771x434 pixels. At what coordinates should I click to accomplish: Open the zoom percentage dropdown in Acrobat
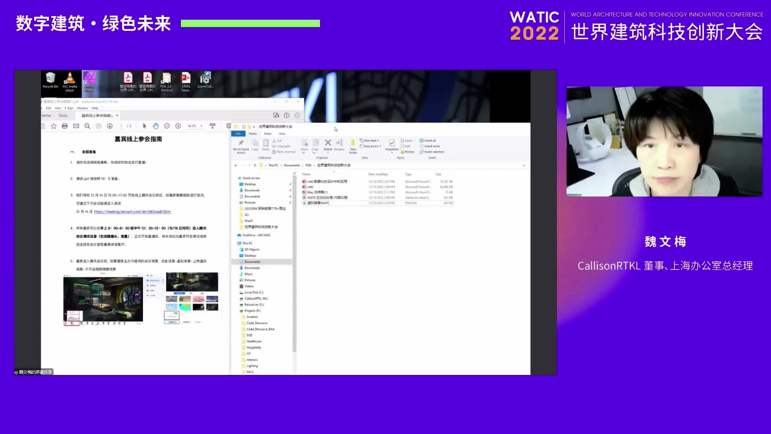pos(202,126)
